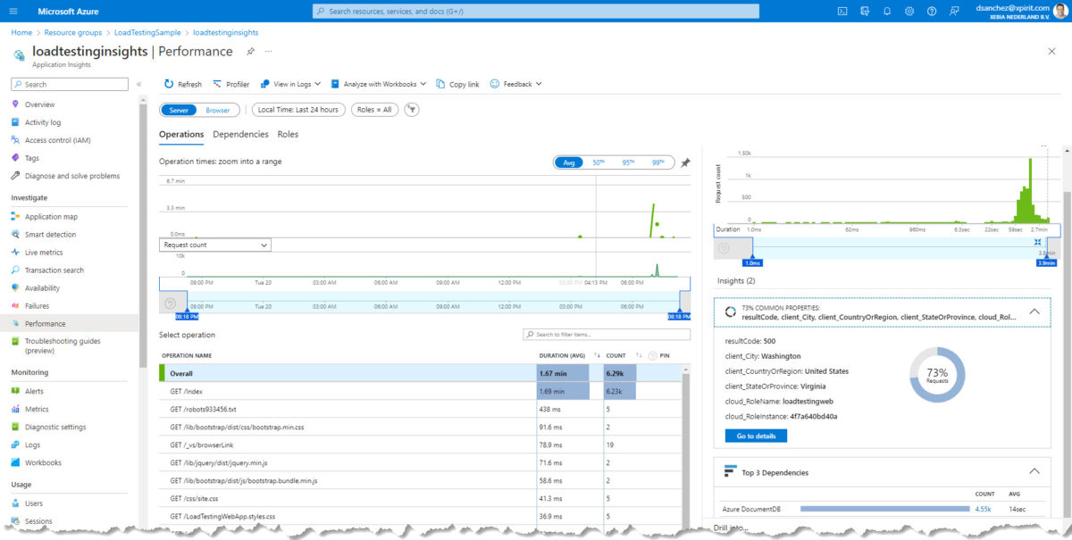Click the Go to details button
Viewport: 1072px width, 540px height.
(x=753, y=436)
